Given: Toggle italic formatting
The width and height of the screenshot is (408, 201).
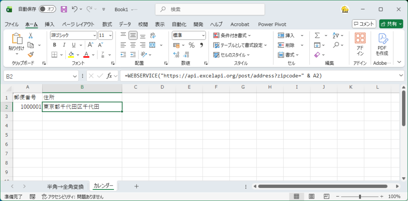Looking at the screenshot, I should 63,45.
